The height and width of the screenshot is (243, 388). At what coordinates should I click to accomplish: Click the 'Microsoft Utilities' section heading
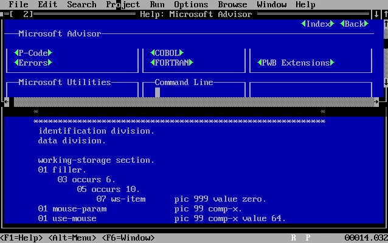tap(64, 82)
